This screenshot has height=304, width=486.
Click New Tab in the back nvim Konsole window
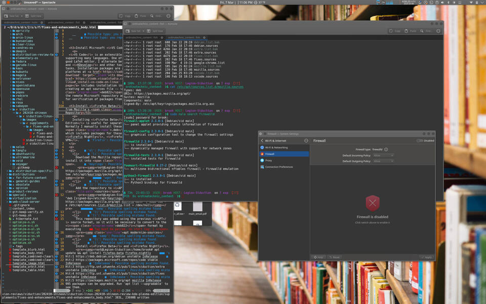pos(12,16)
